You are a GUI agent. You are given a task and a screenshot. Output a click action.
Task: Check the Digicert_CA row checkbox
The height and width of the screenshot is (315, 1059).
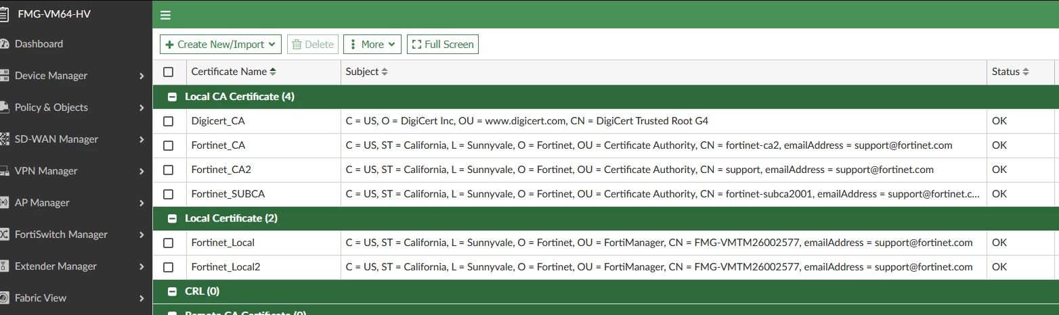(169, 121)
